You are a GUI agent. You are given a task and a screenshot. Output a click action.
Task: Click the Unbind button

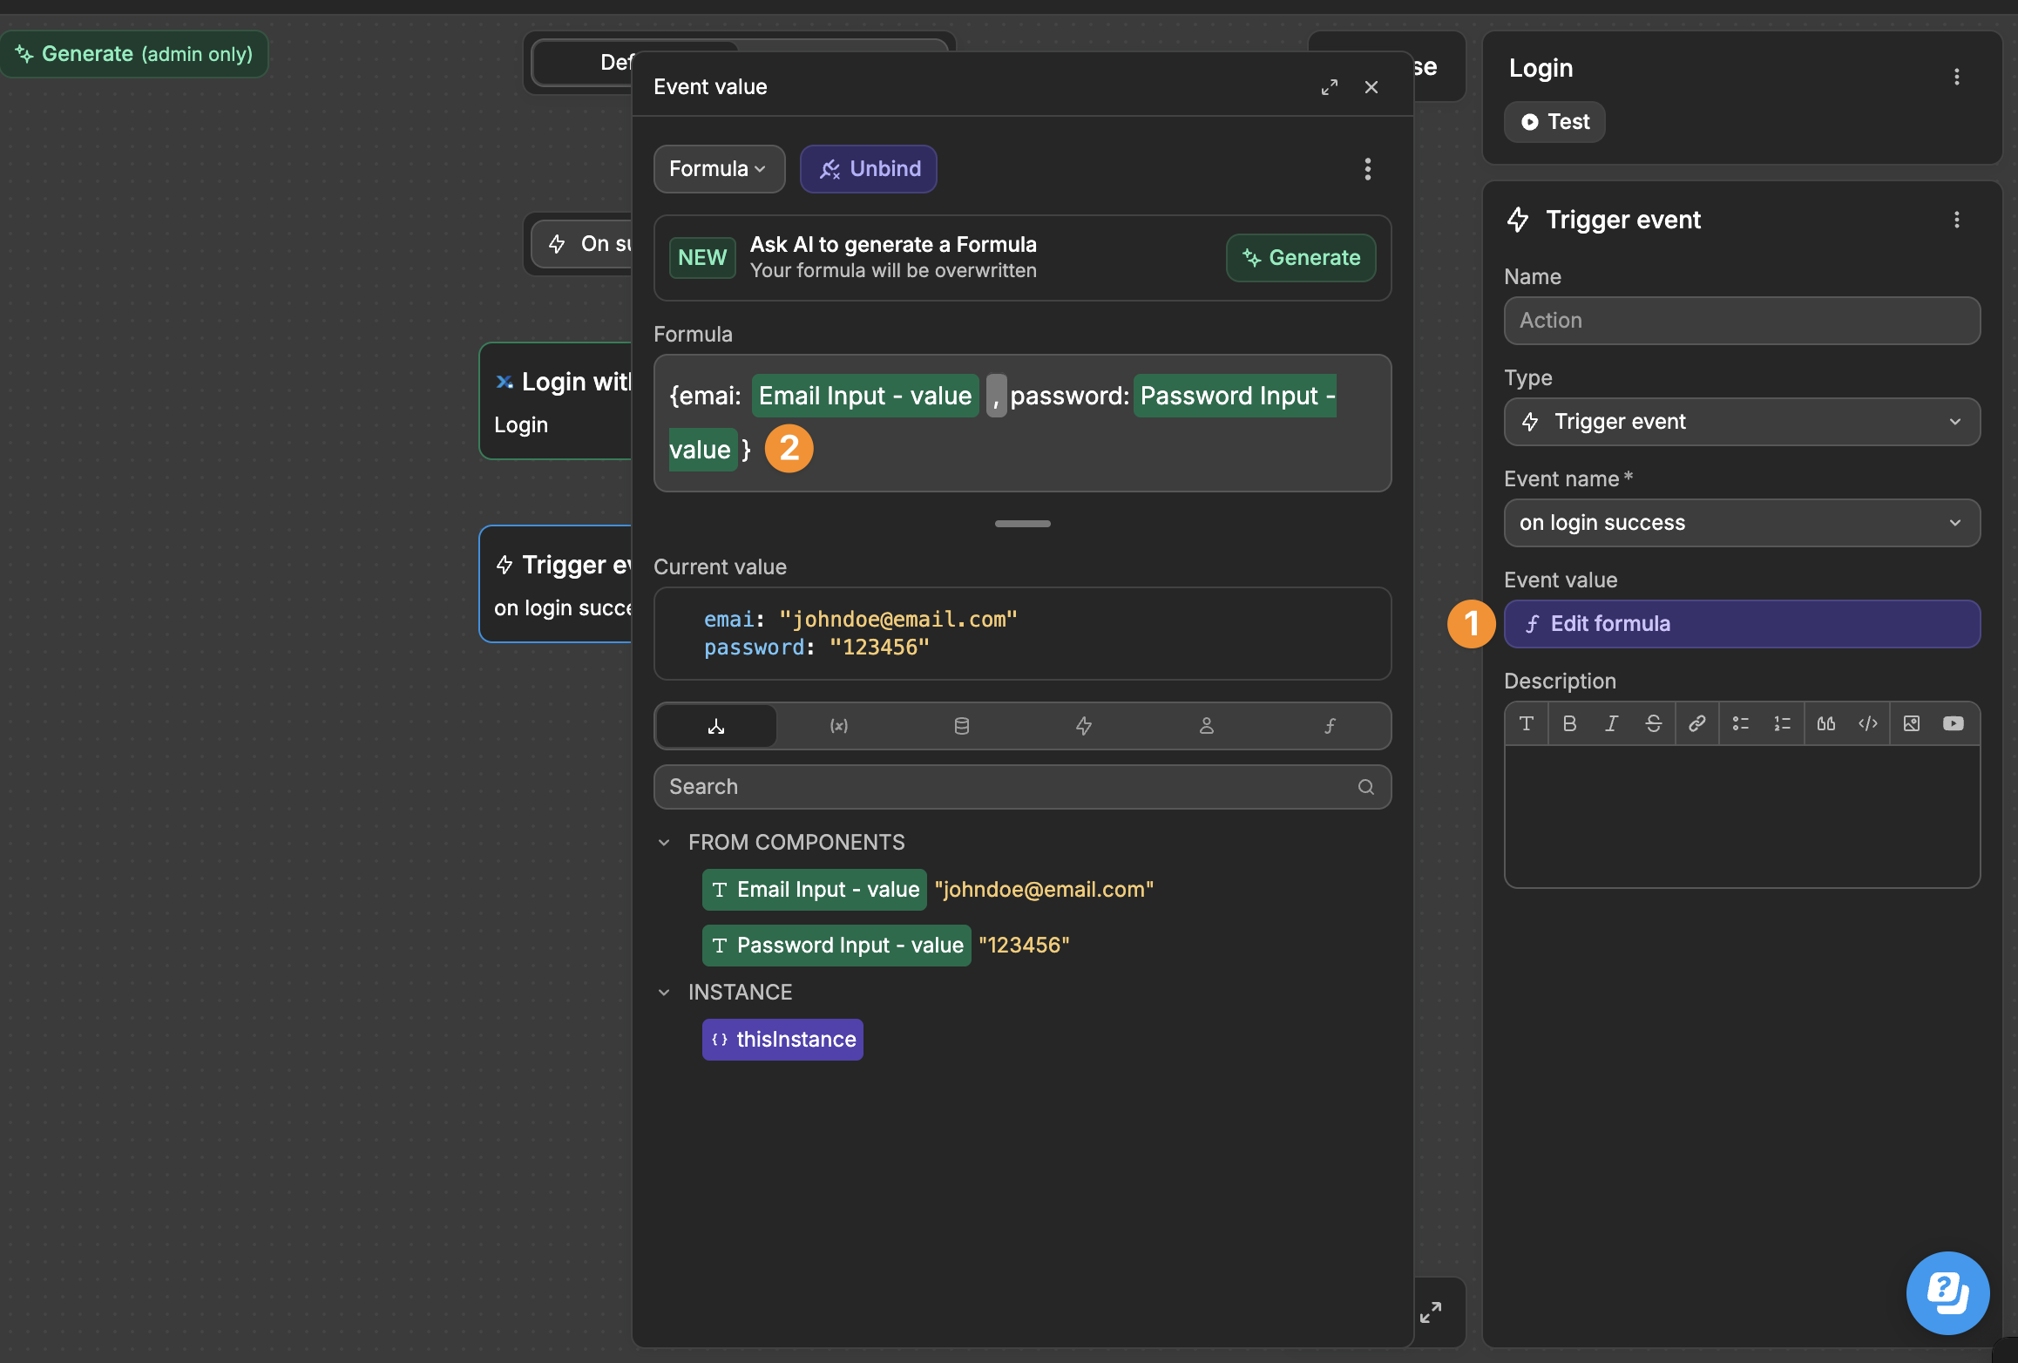(868, 169)
